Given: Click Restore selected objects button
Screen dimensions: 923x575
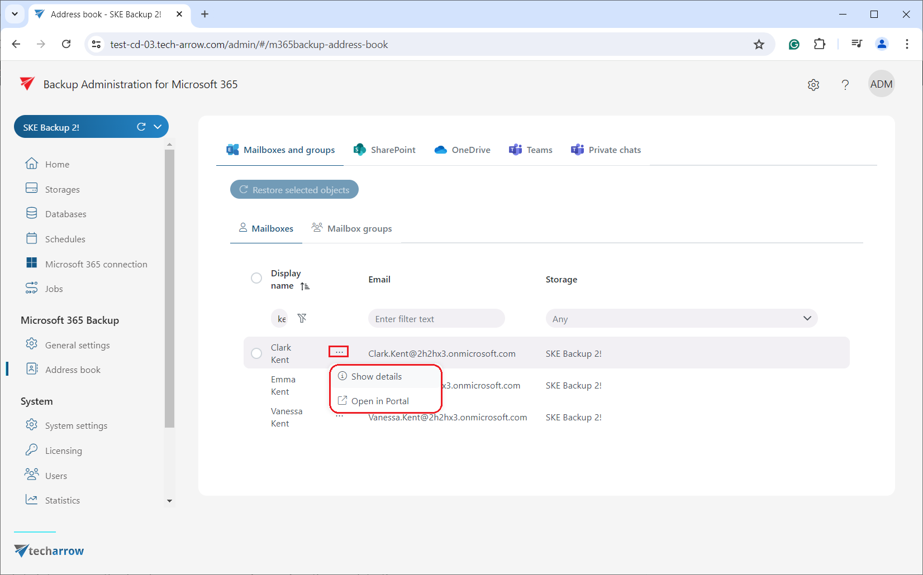Looking at the screenshot, I should click(x=294, y=190).
